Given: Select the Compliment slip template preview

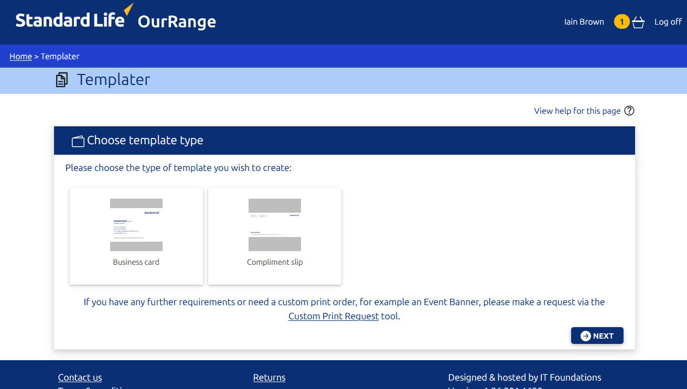Looking at the screenshot, I should click(x=274, y=225).
